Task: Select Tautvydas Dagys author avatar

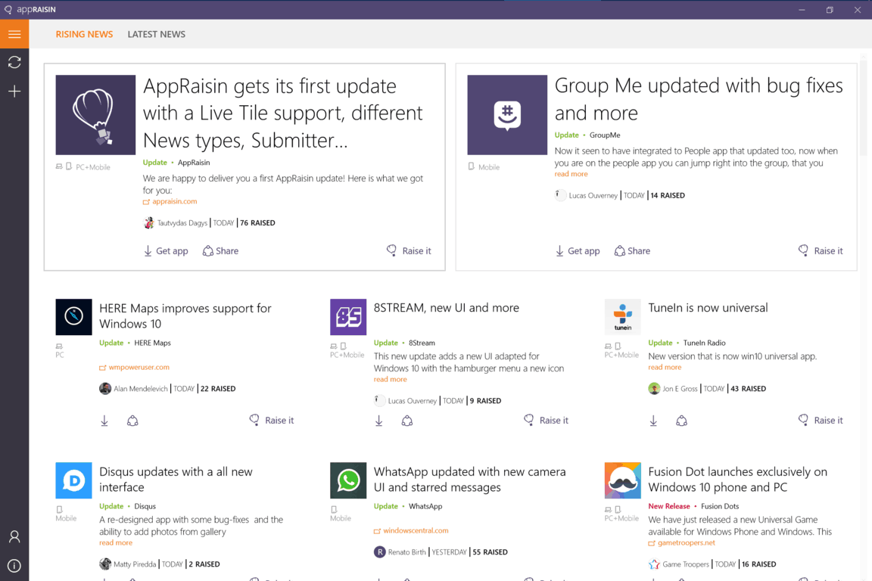Action: [148, 223]
